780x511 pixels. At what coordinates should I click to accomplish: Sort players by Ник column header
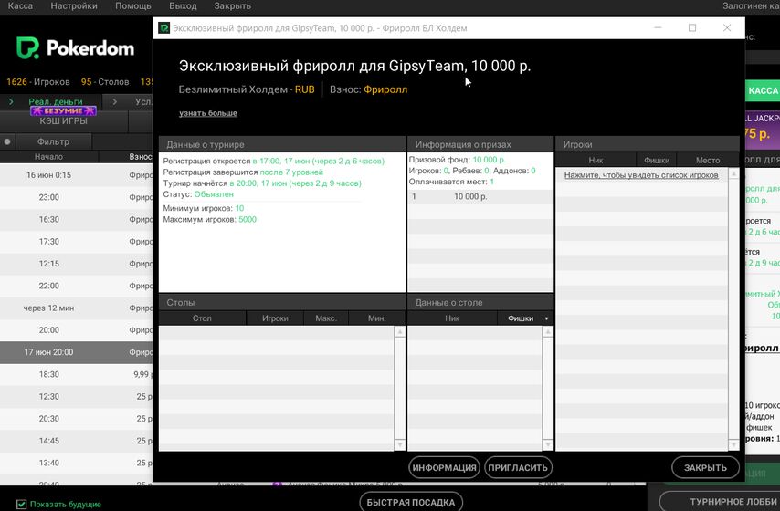[596, 160]
